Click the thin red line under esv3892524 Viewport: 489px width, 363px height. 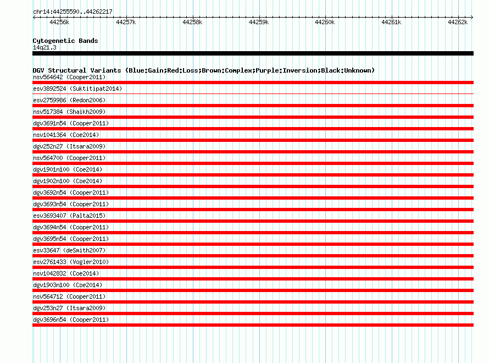tap(253, 94)
